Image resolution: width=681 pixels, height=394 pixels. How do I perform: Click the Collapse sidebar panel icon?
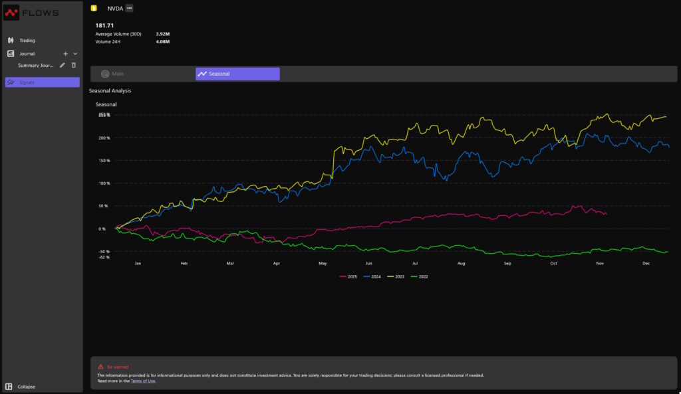click(9, 387)
